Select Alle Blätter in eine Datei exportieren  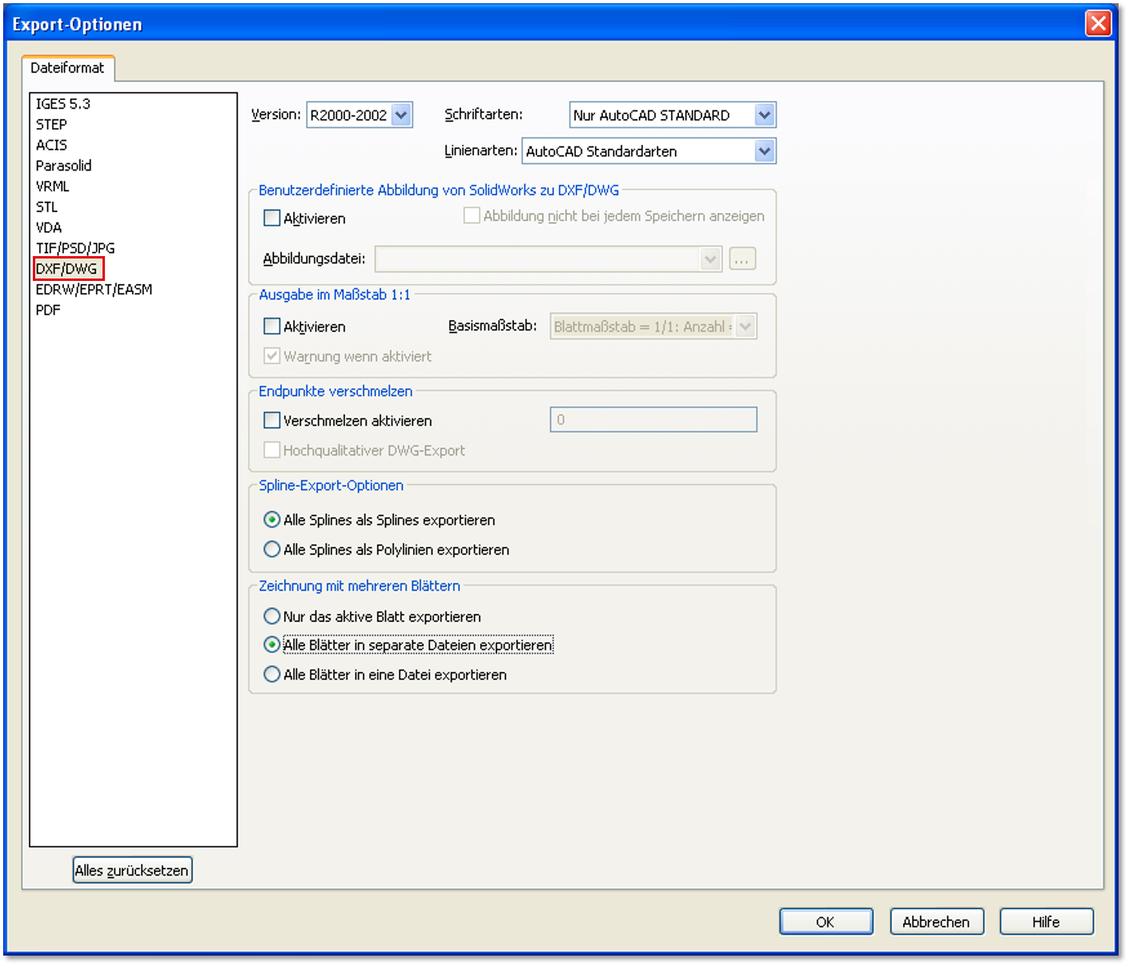point(272,675)
